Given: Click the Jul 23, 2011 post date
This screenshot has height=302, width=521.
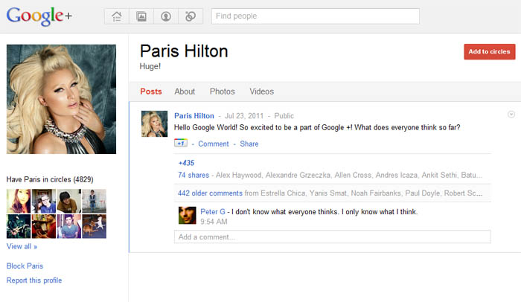Looking at the screenshot, I should click(x=244, y=116).
